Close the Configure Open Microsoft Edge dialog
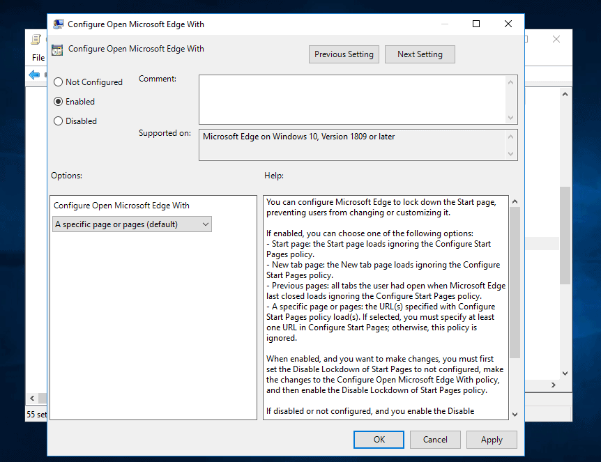 click(508, 24)
